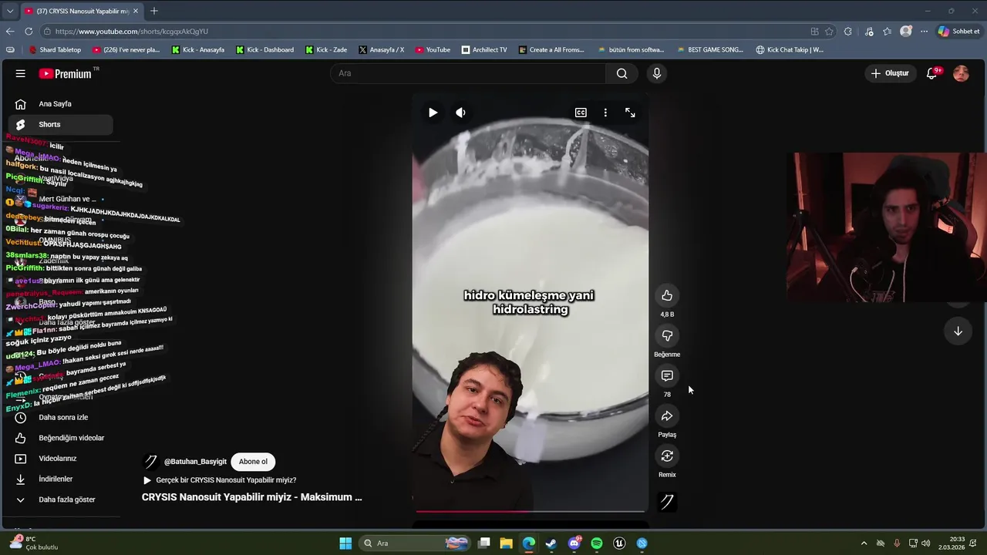Image resolution: width=987 pixels, height=555 pixels.
Task: Open the Remix option
Action: point(667,456)
